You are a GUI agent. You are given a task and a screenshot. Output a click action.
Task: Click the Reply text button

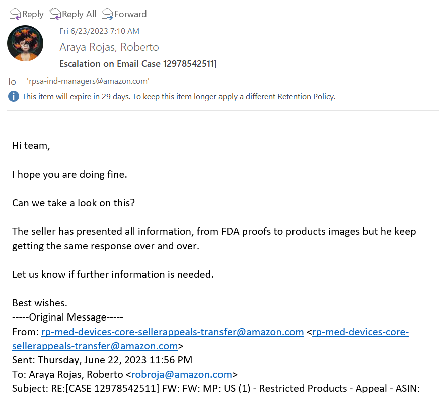33,14
